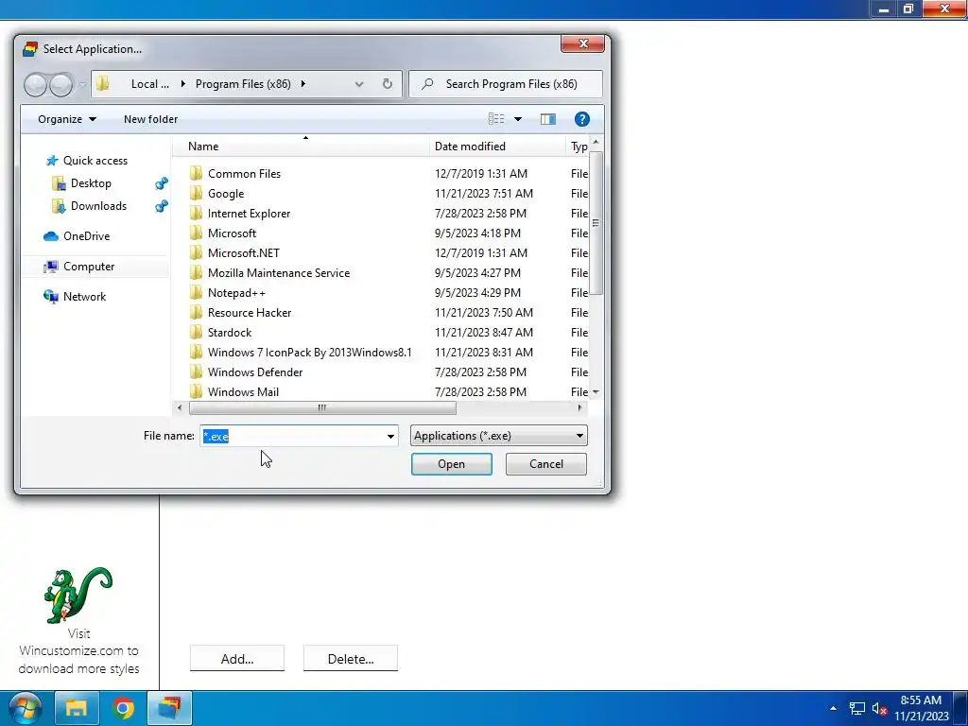Expand the Program Files (x86) breadcrumb arrow
The height and width of the screenshot is (726, 968).
302,84
